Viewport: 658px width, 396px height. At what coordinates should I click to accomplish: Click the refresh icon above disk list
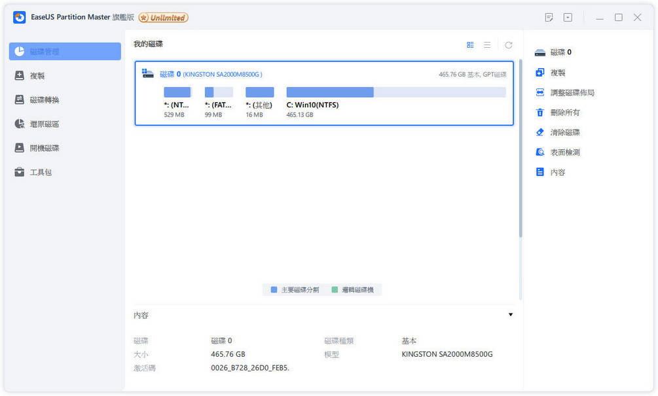(x=509, y=45)
